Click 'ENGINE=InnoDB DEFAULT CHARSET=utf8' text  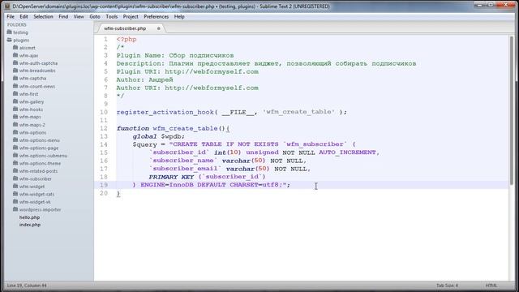click(x=209, y=185)
